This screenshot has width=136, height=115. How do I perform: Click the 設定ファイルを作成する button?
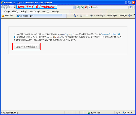26,47
